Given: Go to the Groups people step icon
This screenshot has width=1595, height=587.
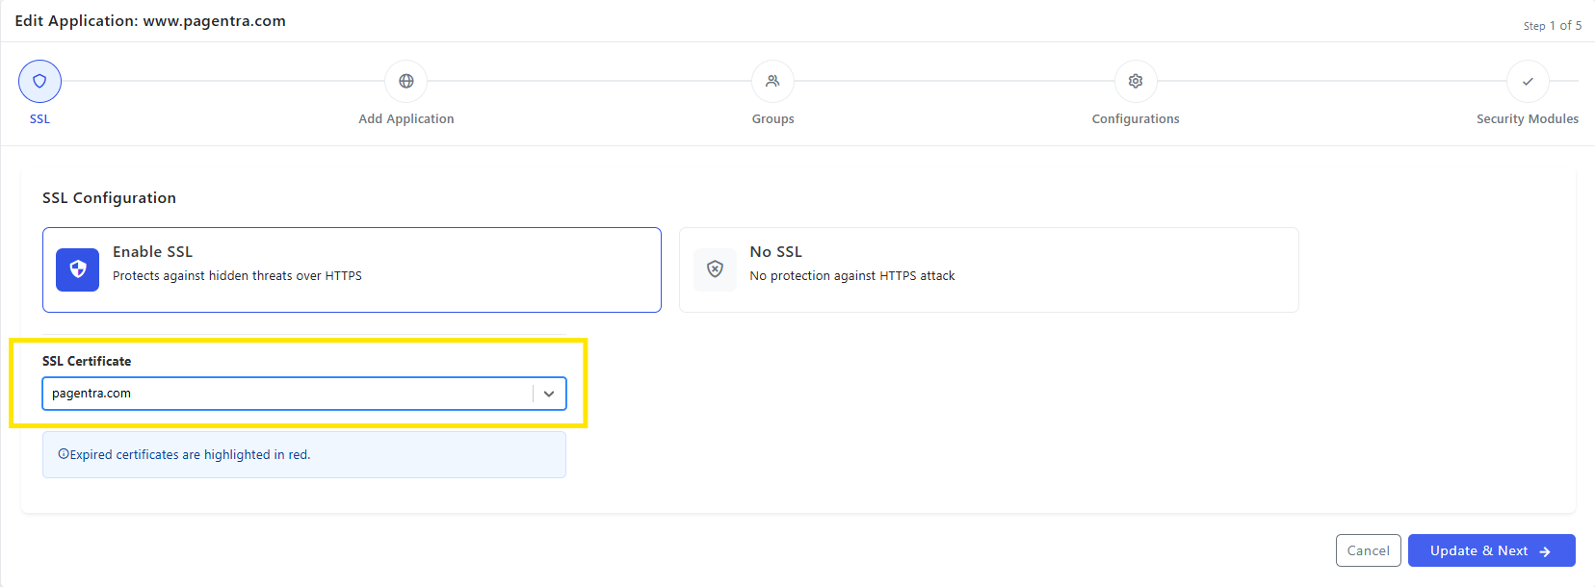Looking at the screenshot, I should pyautogui.click(x=772, y=82).
